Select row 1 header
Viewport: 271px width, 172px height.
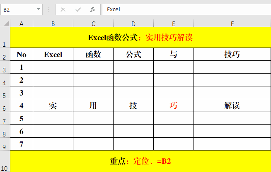[x=5, y=38]
